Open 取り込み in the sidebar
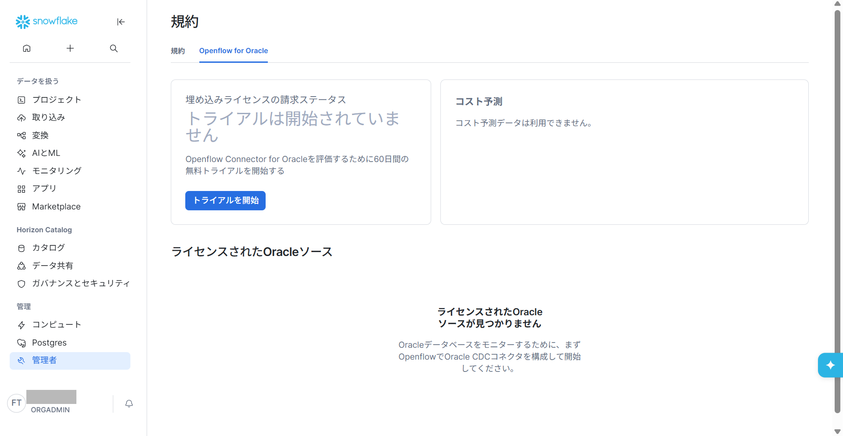Image resolution: width=843 pixels, height=436 pixels. 70,117
